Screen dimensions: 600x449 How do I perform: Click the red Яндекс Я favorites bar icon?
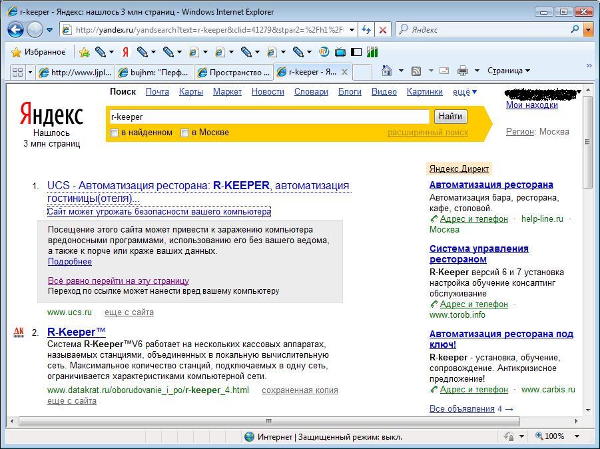coord(125,52)
